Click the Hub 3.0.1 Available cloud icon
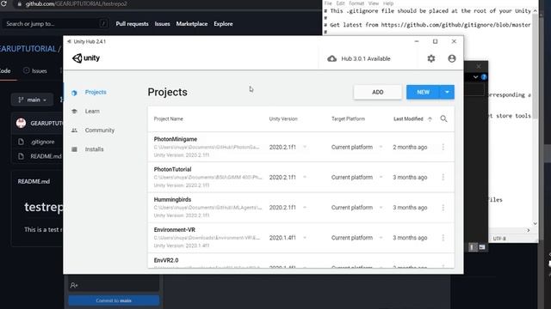Screen dimensions: 551x309 click(331, 58)
